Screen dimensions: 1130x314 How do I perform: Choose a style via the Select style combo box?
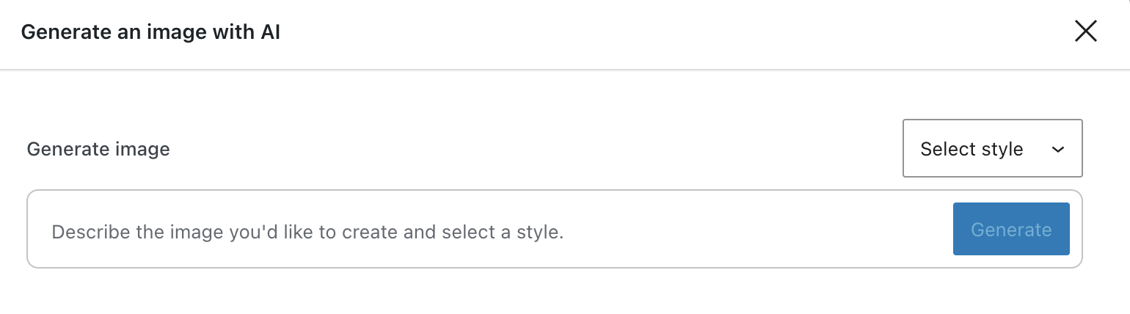992,149
